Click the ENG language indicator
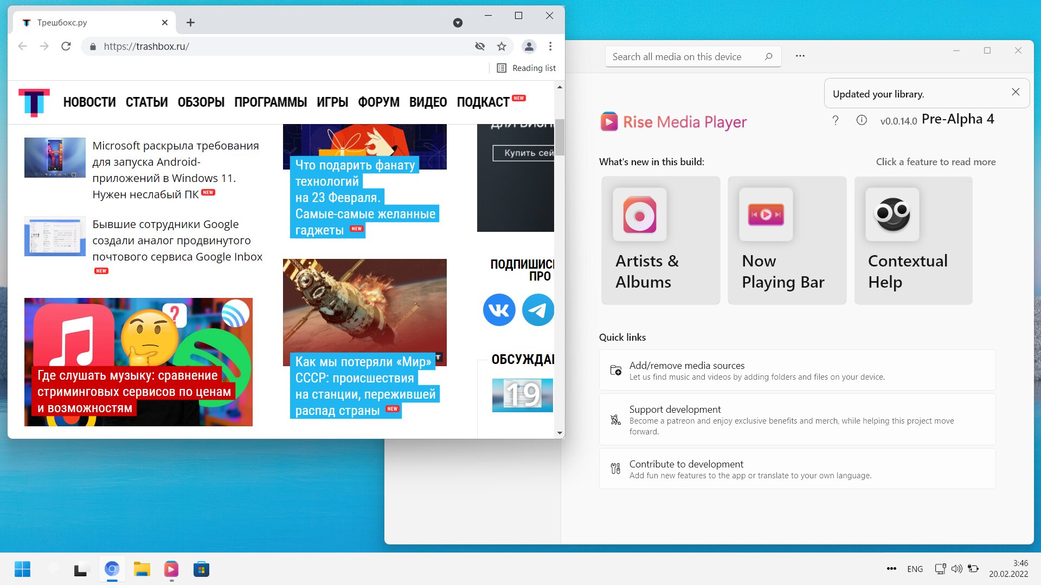Image resolution: width=1041 pixels, height=585 pixels. point(915,569)
